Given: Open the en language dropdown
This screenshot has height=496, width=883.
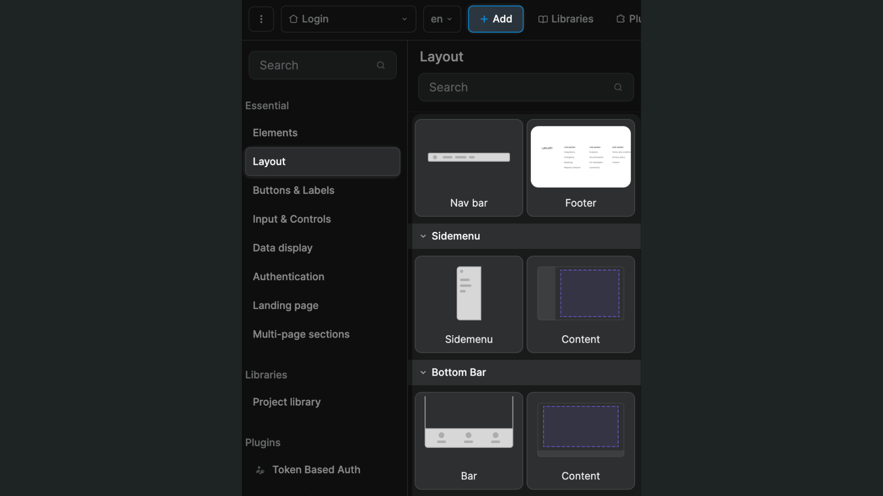Looking at the screenshot, I should coord(441,19).
